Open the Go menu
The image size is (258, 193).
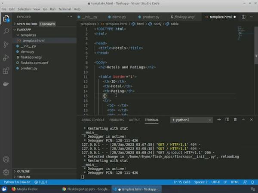click(45, 9)
